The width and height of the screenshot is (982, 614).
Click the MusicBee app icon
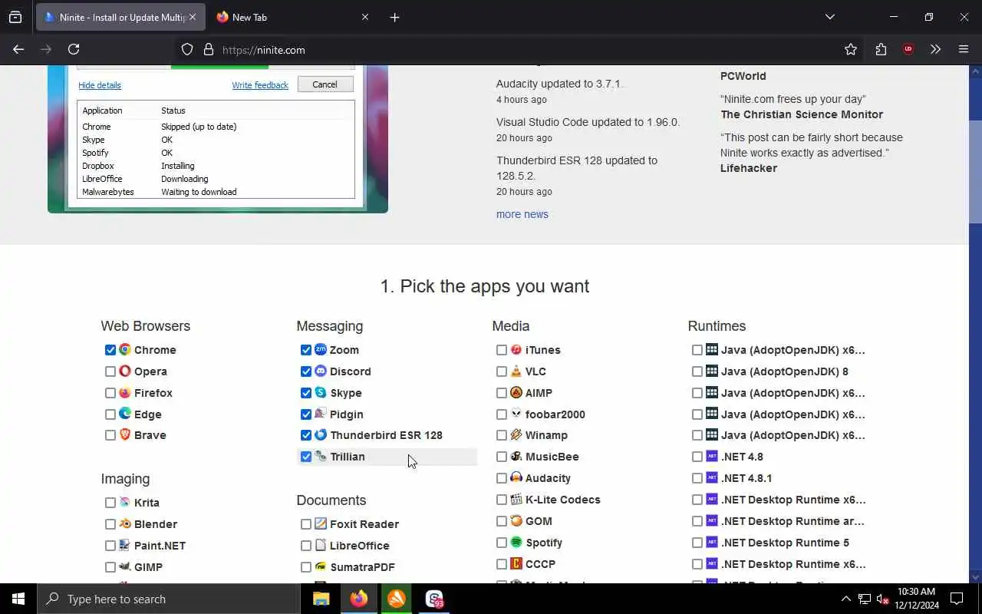point(516,456)
